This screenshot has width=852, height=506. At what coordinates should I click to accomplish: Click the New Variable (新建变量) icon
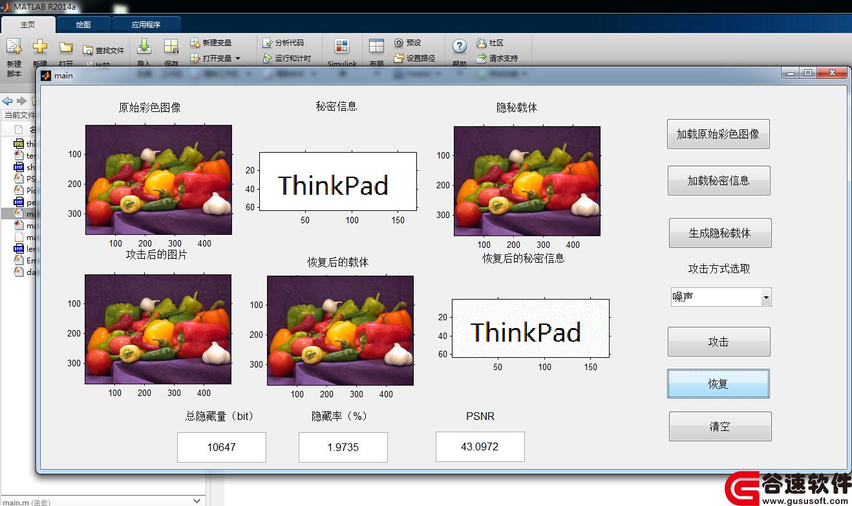[195, 43]
